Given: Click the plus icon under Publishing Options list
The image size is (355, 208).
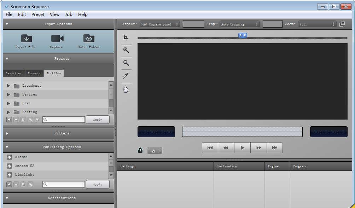Looking at the screenshot, I should tap(9, 184).
